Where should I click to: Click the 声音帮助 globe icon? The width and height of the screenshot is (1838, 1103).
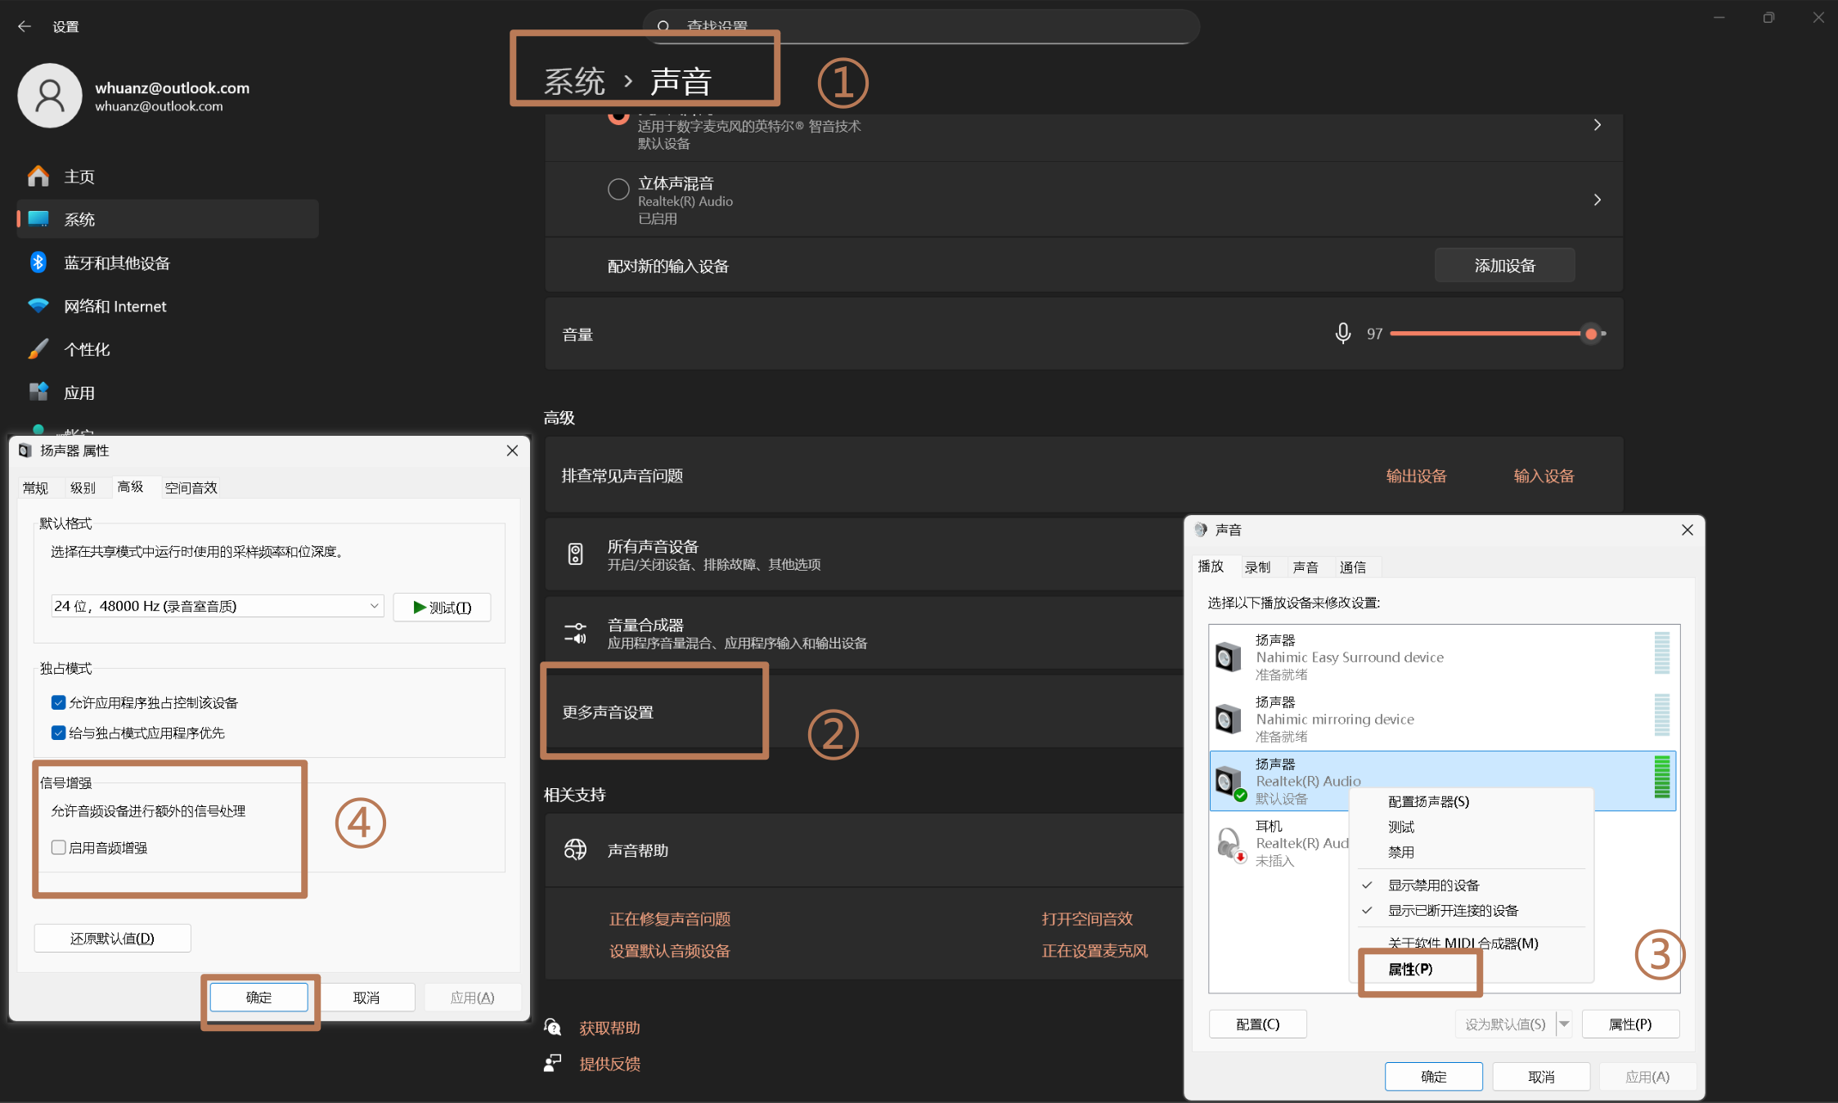[x=575, y=850]
